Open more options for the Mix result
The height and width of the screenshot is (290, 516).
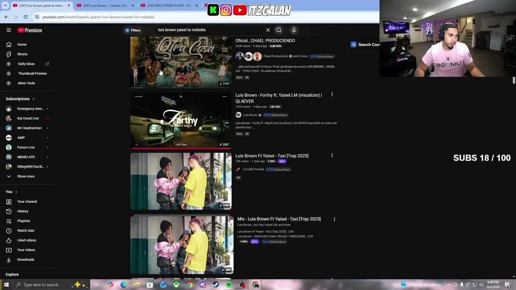click(334, 220)
